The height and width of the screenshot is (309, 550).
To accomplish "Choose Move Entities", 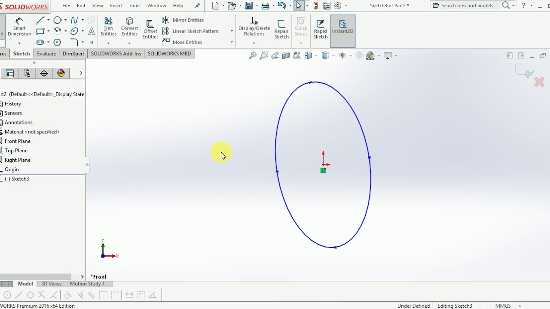I will click(x=182, y=42).
